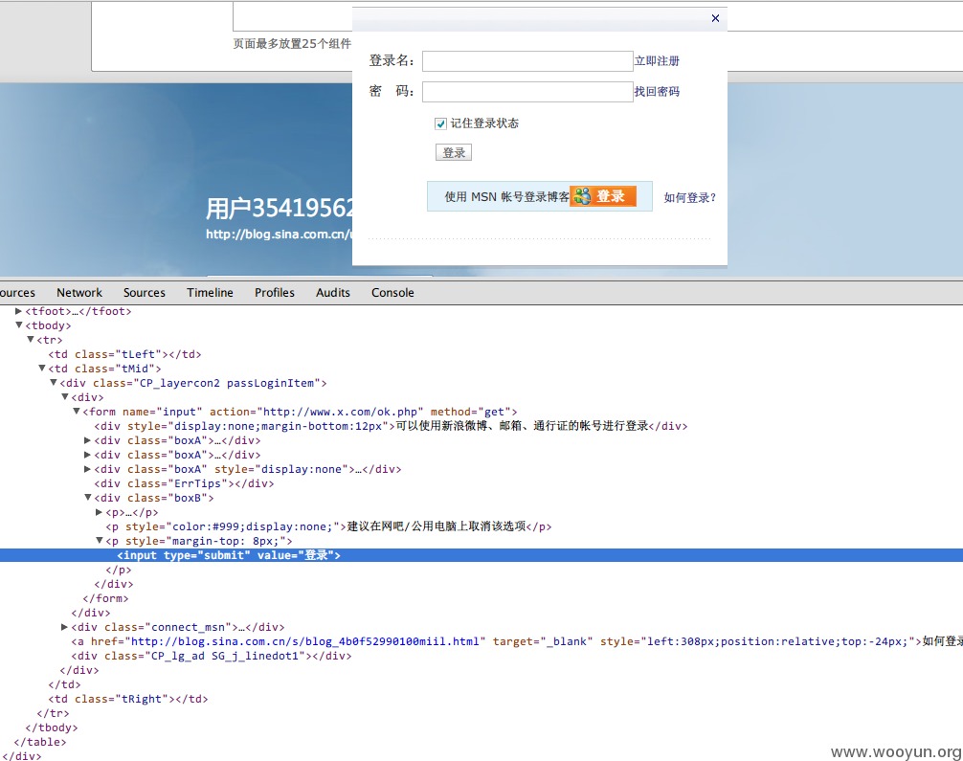Switch to the Audits tab

point(333,292)
